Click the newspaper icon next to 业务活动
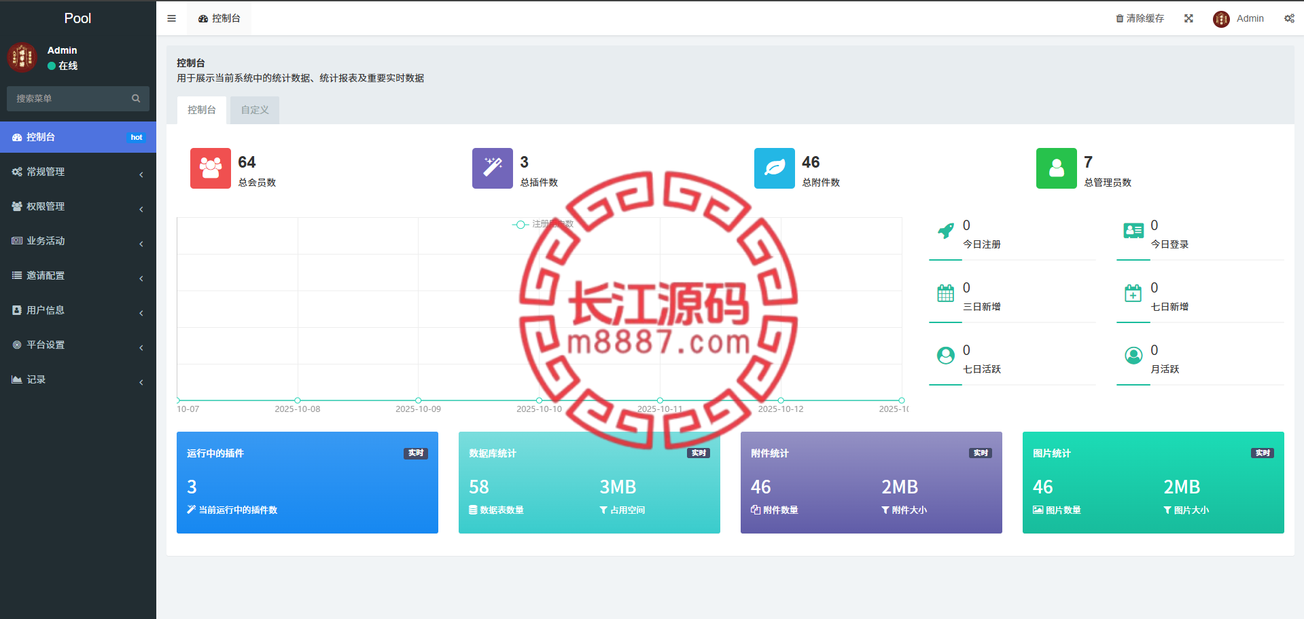 tap(17, 241)
